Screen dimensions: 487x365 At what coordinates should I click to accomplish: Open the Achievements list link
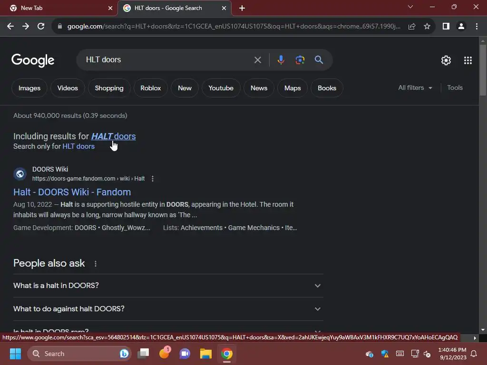(202, 228)
